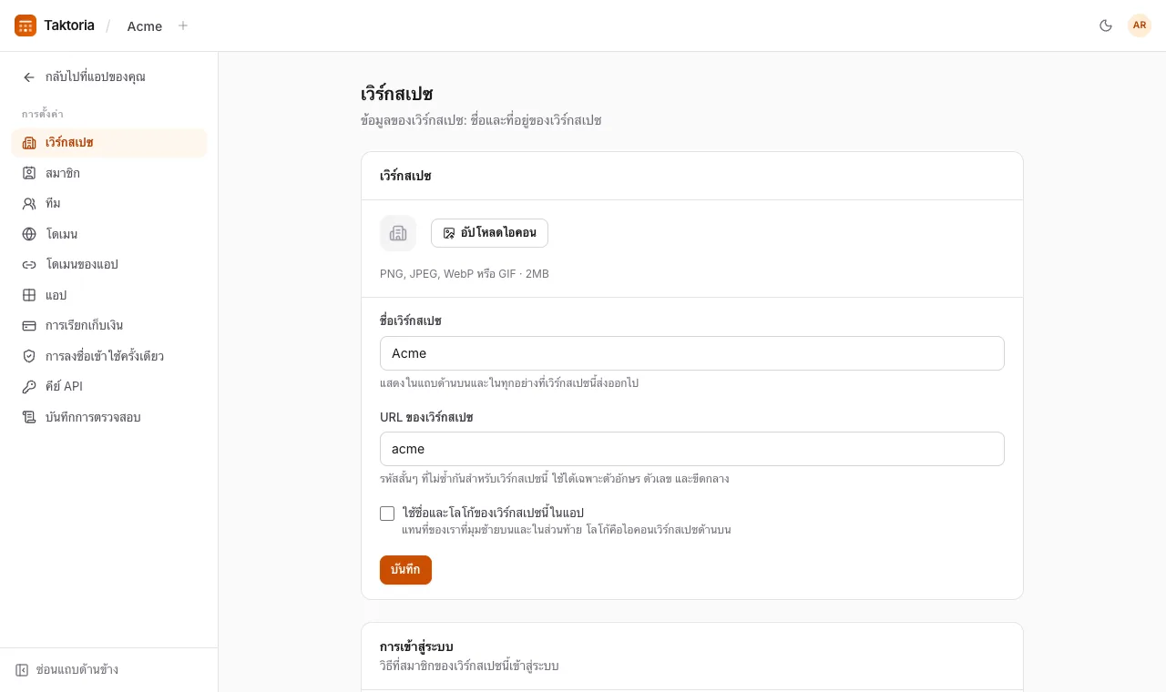This screenshot has width=1166, height=692.
Task: Open the Acme workspace switcher
Action: click(145, 25)
